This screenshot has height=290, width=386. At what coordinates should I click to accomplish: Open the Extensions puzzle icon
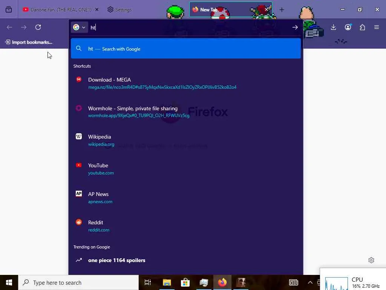tap(362, 27)
